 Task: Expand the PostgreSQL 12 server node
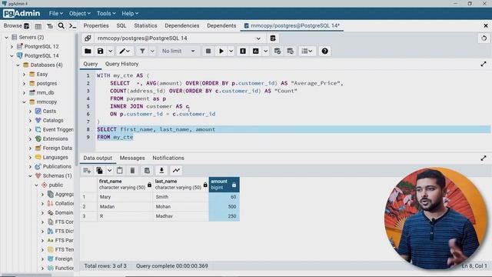click(12, 46)
